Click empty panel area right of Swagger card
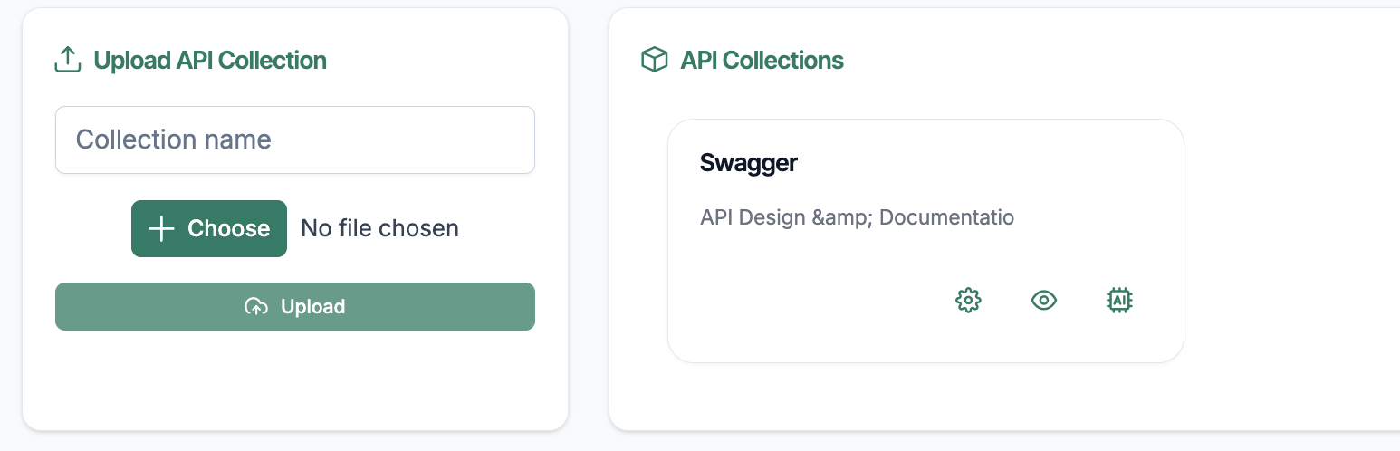This screenshot has height=451, width=1400. click(x=1286, y=245)
